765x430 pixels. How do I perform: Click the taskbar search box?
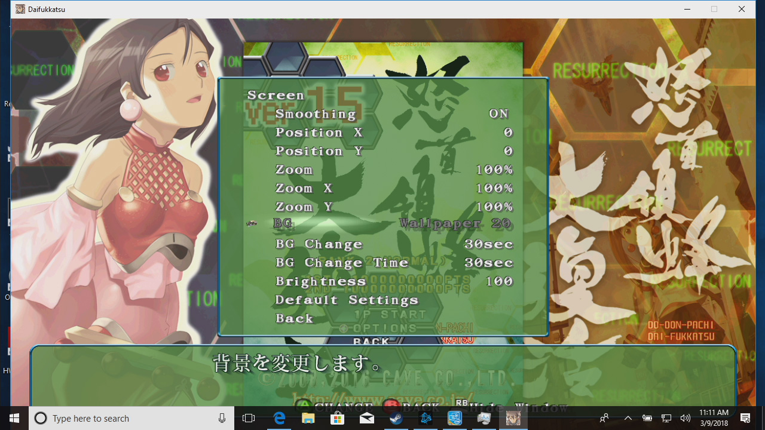coord(132,418)
